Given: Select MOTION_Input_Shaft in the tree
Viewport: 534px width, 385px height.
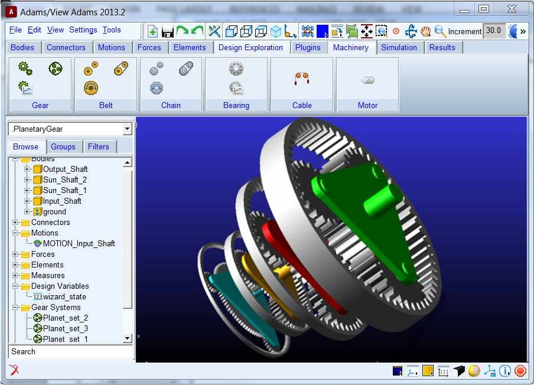Looking at the screenshot, I should (x=79, y=244).
